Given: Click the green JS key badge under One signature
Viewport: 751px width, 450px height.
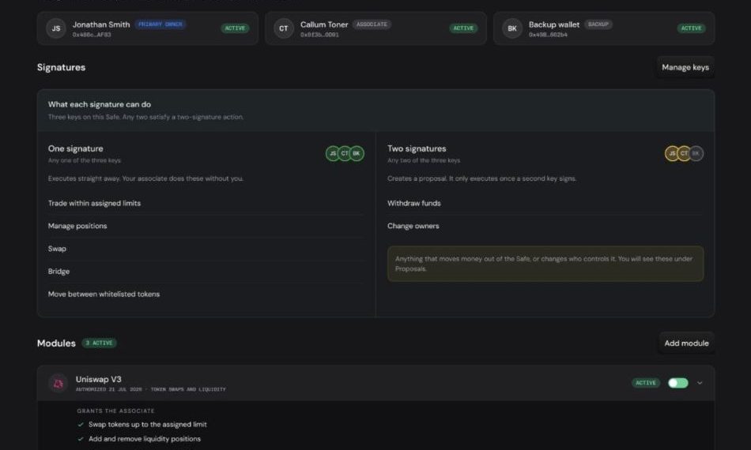Looking at the screenshot, I should (x=333, y=153).
